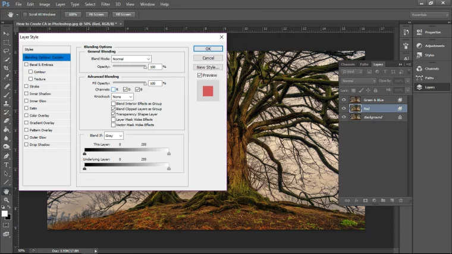Image resolution: width=452 pixels, height=254 pixels.
Task: Hide the Background layer eye
Action: point(344,117)
